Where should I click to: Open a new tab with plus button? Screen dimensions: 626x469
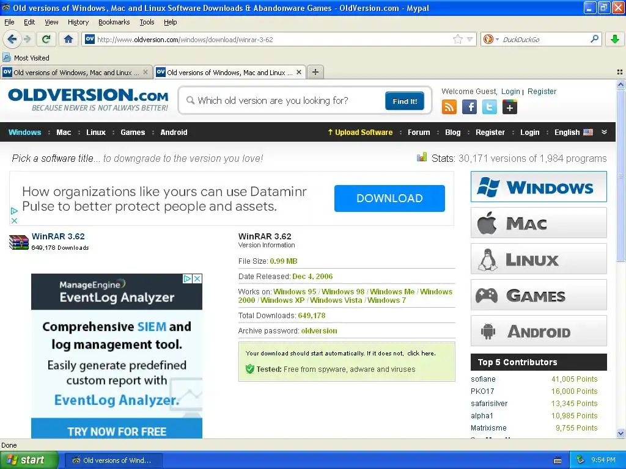coord(315,72)
